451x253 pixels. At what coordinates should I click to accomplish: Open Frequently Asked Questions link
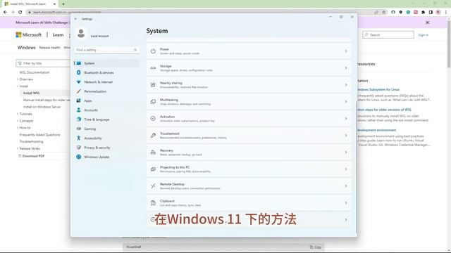pyautogui.click(x=39, y=134)
